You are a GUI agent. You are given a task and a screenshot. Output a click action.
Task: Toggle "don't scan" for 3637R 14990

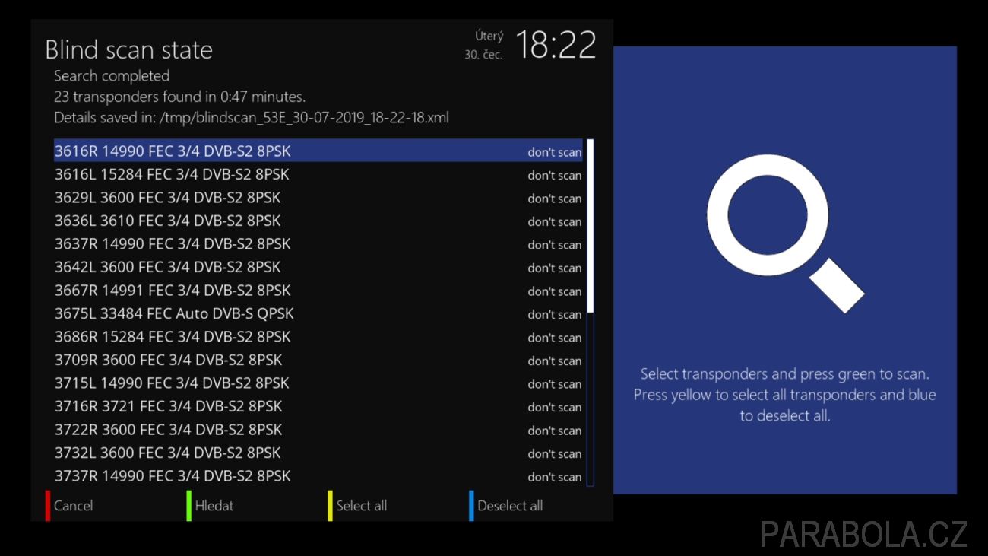coord(555,245)
